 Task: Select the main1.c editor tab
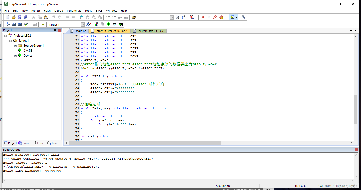(78, 31)
